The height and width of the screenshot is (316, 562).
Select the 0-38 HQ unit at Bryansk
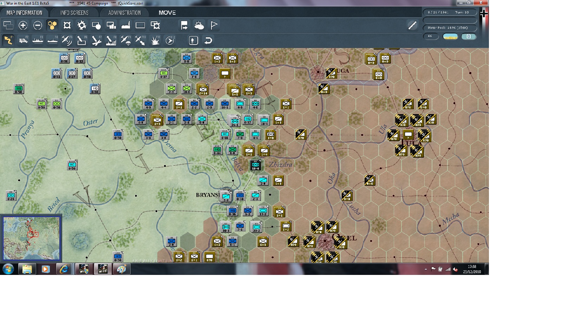click(240, 196)
